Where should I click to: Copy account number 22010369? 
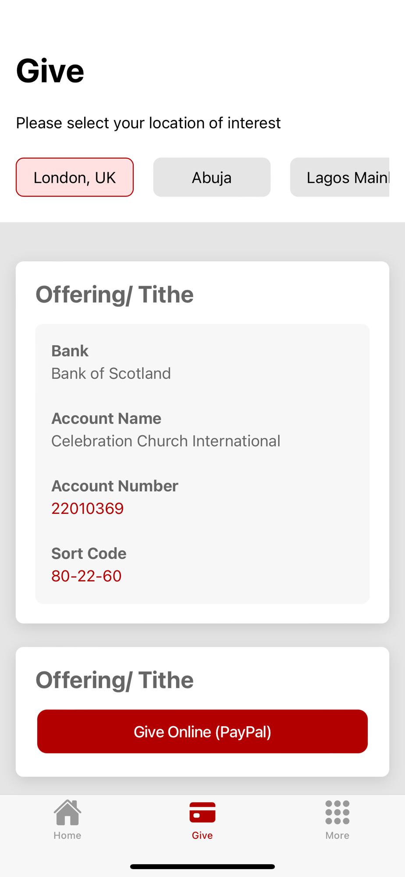click(x=88, y=508)
